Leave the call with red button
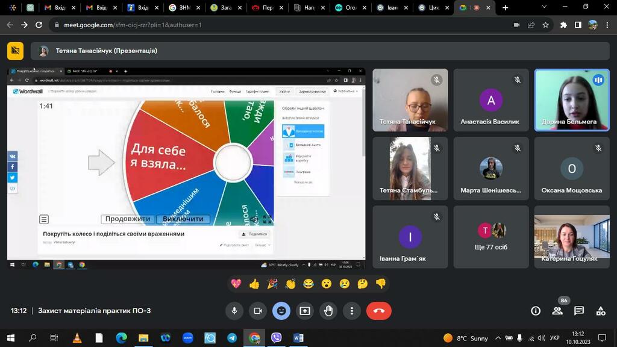Image resolution: width=617 pixels, height=347 pixels. 378,311
